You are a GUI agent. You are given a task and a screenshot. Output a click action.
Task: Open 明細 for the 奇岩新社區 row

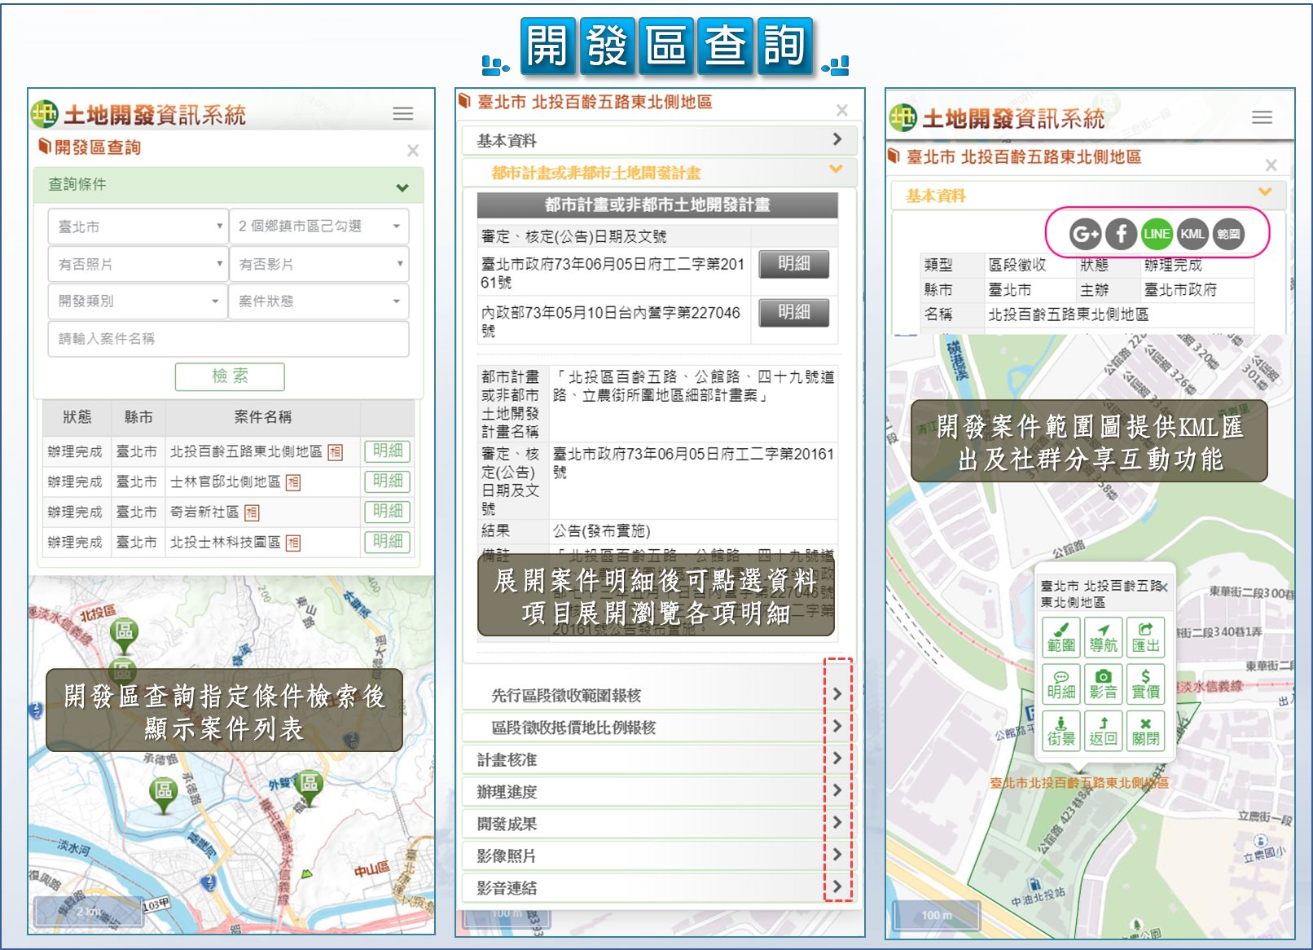(388, 512)
